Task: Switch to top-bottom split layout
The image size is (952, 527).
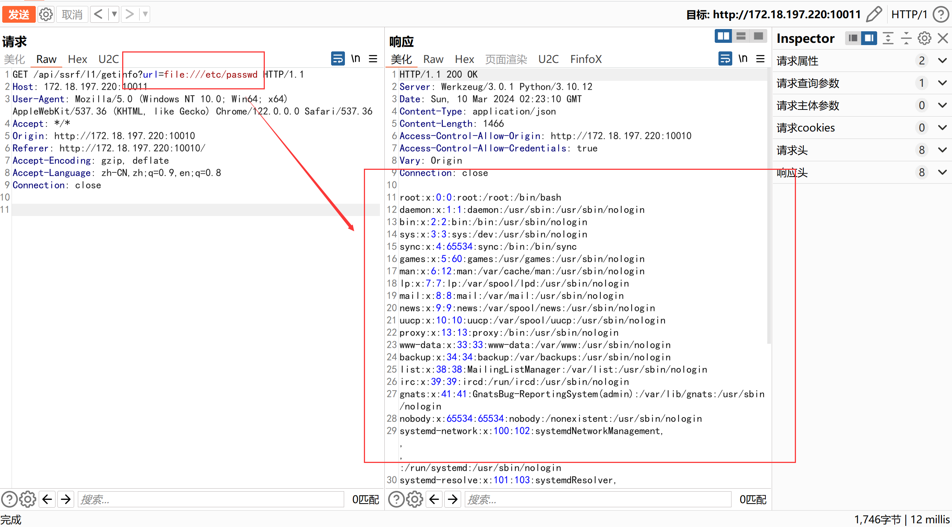Action: coord(741,36)
